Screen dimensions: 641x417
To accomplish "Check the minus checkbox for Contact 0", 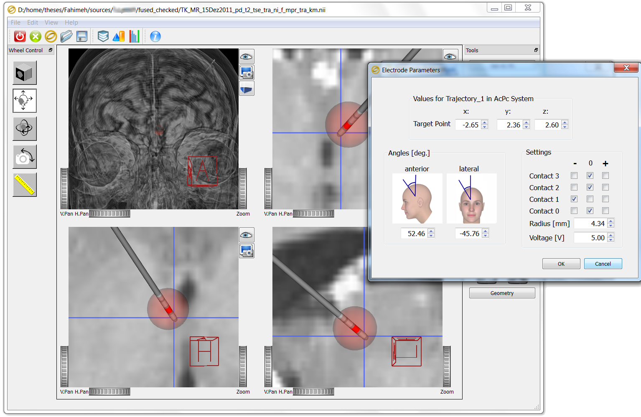I will click(x=574, y=211).
